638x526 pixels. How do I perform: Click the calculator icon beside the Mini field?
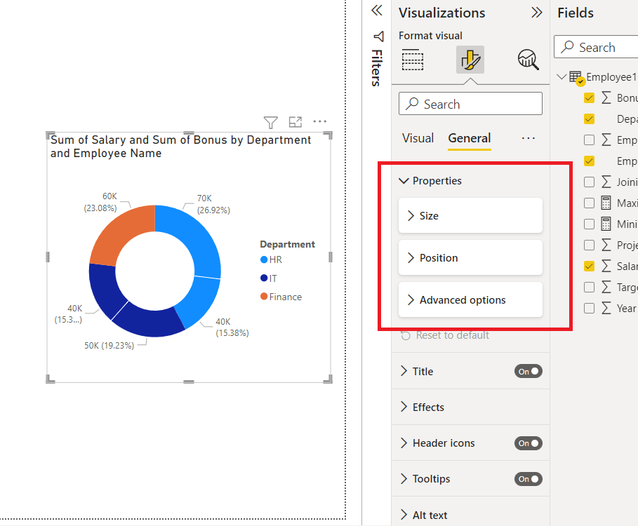coord(606,224)
